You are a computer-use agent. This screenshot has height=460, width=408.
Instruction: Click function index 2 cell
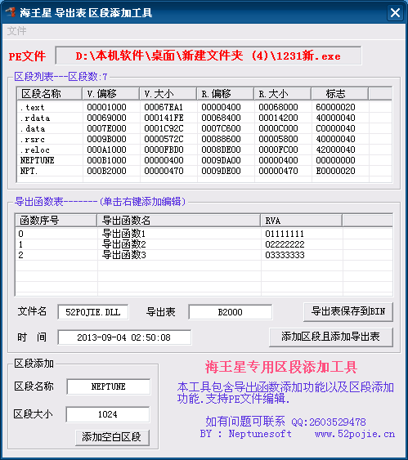coord(20,255)
